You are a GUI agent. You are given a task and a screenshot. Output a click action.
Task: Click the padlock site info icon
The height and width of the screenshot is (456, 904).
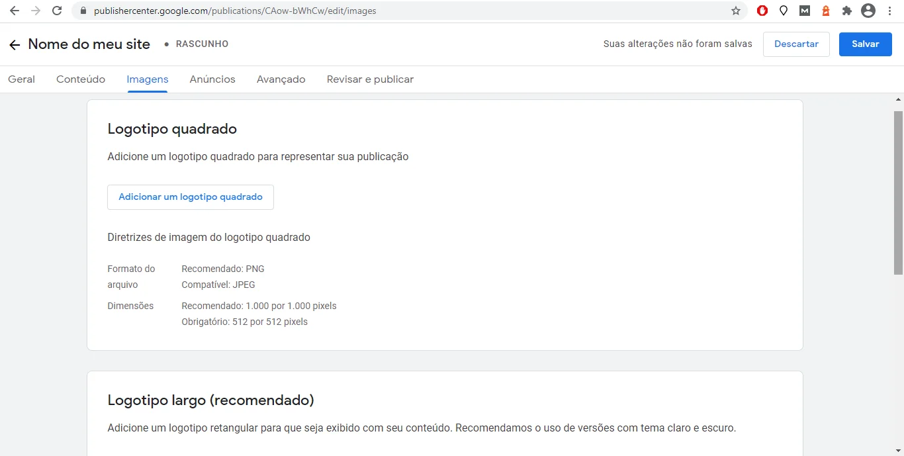[x=83, y=11]
